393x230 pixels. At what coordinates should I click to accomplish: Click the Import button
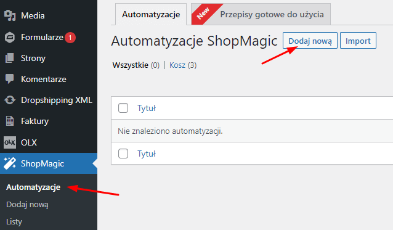click(x=358, y=41)
